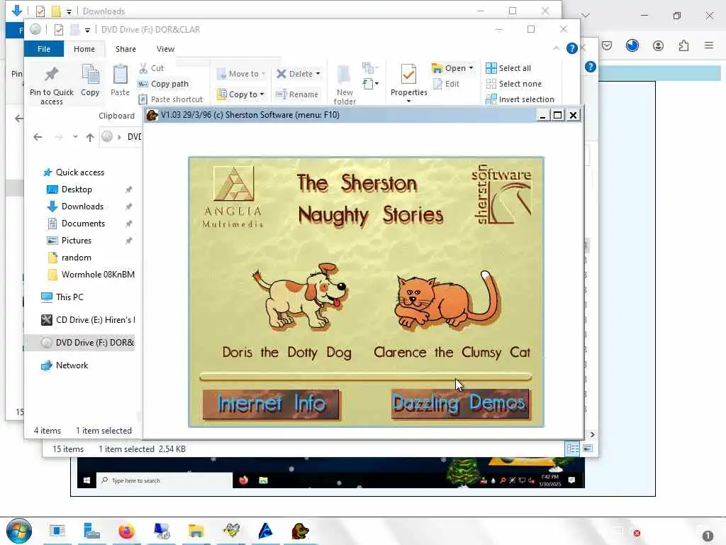The height and width of the screenshot is (545, 726).
Task: Select Pictures in navigation pane
Action: [x=69, y=241]
